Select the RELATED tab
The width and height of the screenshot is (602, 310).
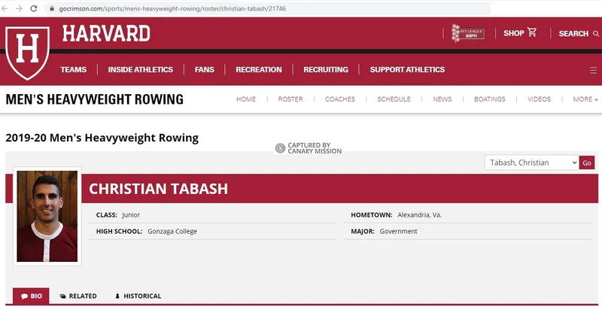78,296
